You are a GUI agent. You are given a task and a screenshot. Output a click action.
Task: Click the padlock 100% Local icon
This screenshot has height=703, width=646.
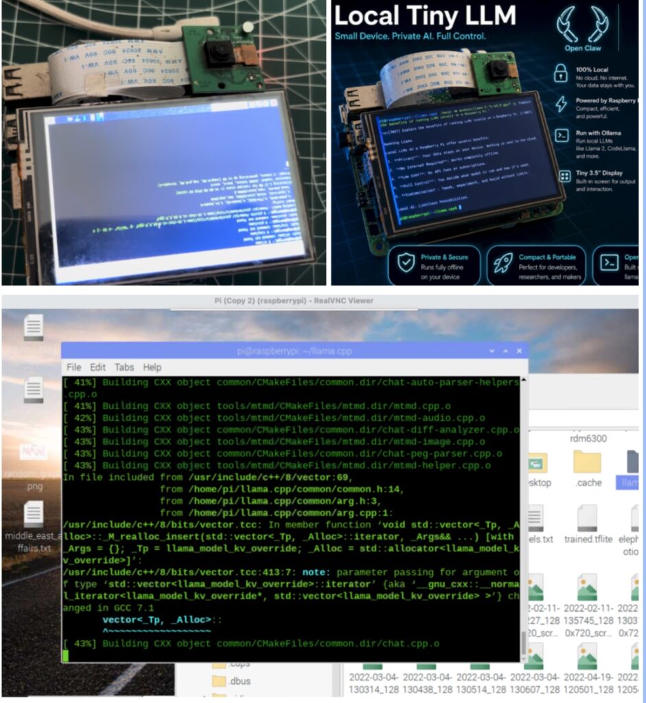coord(560,72)
